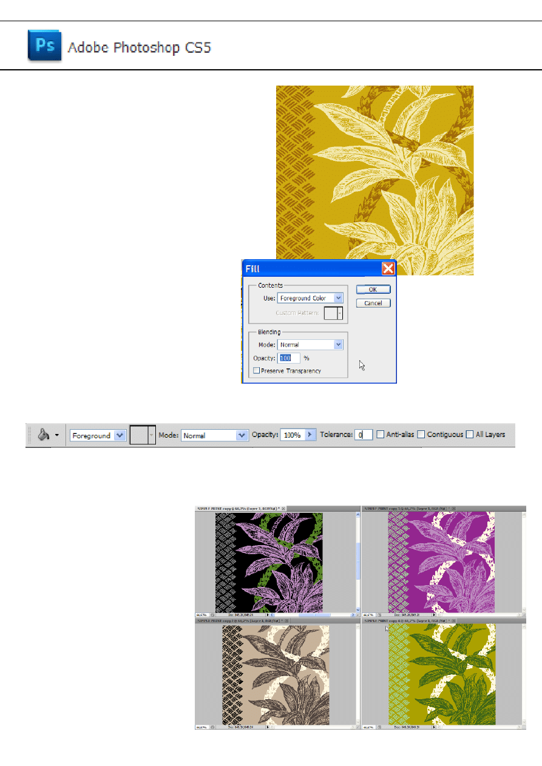
Task: Click status bar arrow in black print window
Action: [268, 615]
